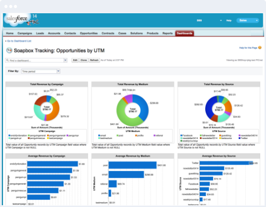This screenshot has height=207, width=266.
Task: Click the referral legend color swatch
Action: click(155, 135)
